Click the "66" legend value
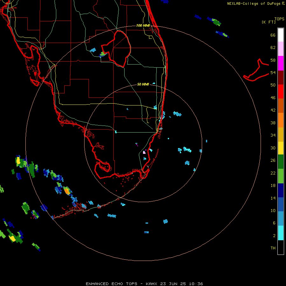The image size is (286, 286). point(273,35)
